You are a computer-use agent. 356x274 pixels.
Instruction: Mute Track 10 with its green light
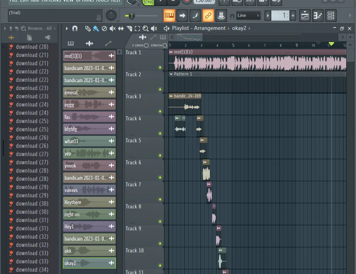pyautogui.click(x=160, y=266)
